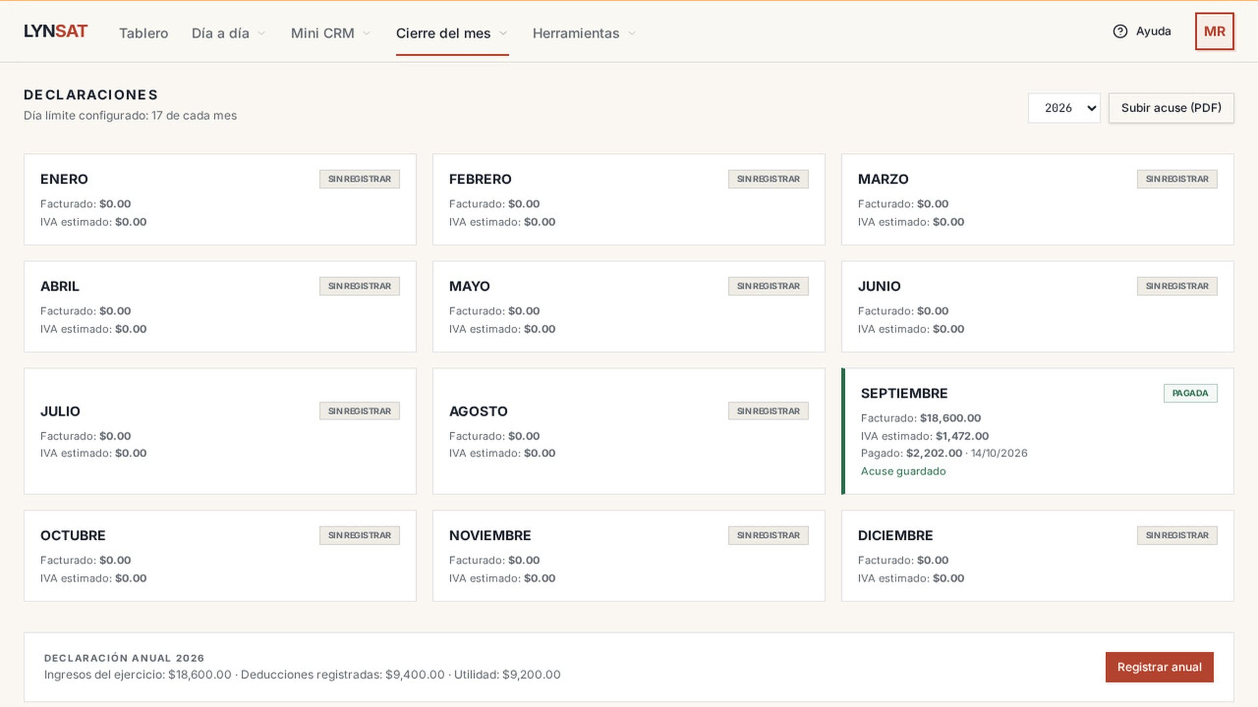Screen dimensions: 1258x707
Task: Expand the Herramientas menu
Action: (x=584, y=33)
